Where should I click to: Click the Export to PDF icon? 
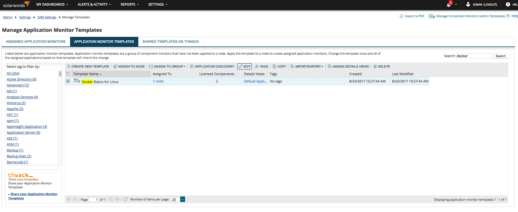[401, 16]
